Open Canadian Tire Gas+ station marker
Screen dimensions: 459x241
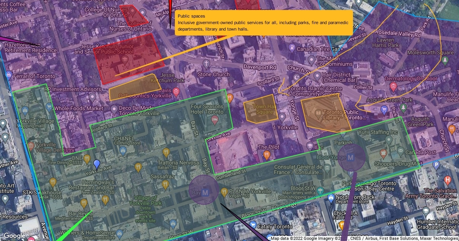tap(291, 49)
